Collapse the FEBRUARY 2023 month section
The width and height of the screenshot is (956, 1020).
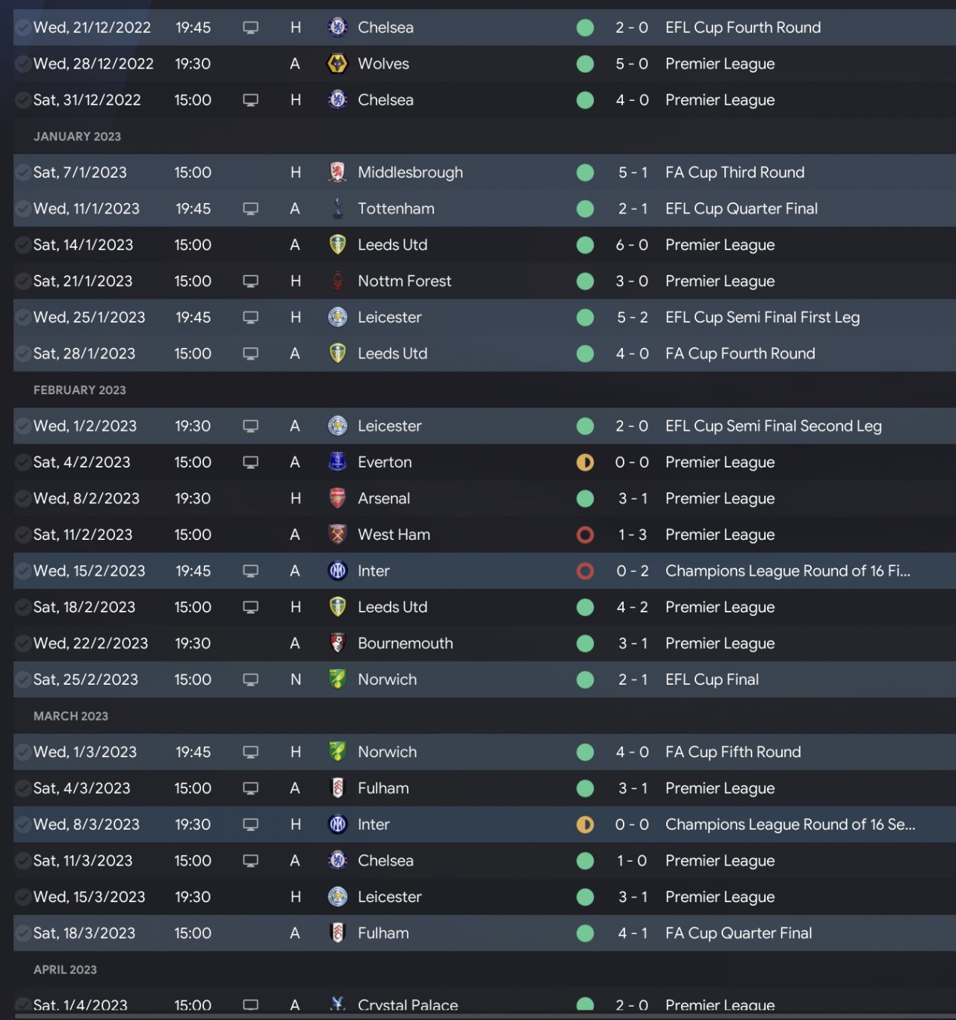pyautogui.click(x=80, y=390)
